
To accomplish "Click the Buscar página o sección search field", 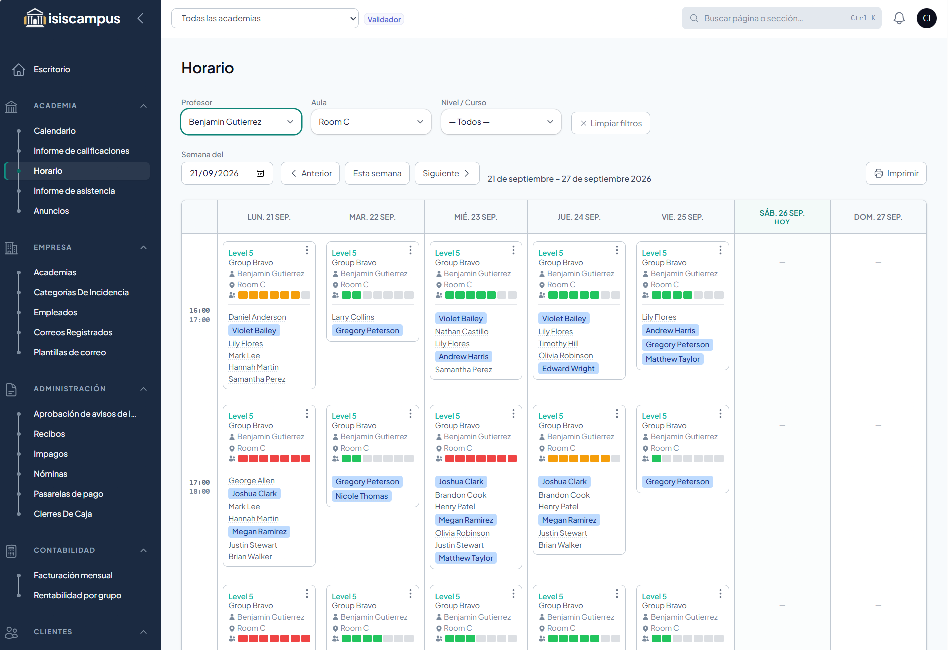I will click(782, 18).
